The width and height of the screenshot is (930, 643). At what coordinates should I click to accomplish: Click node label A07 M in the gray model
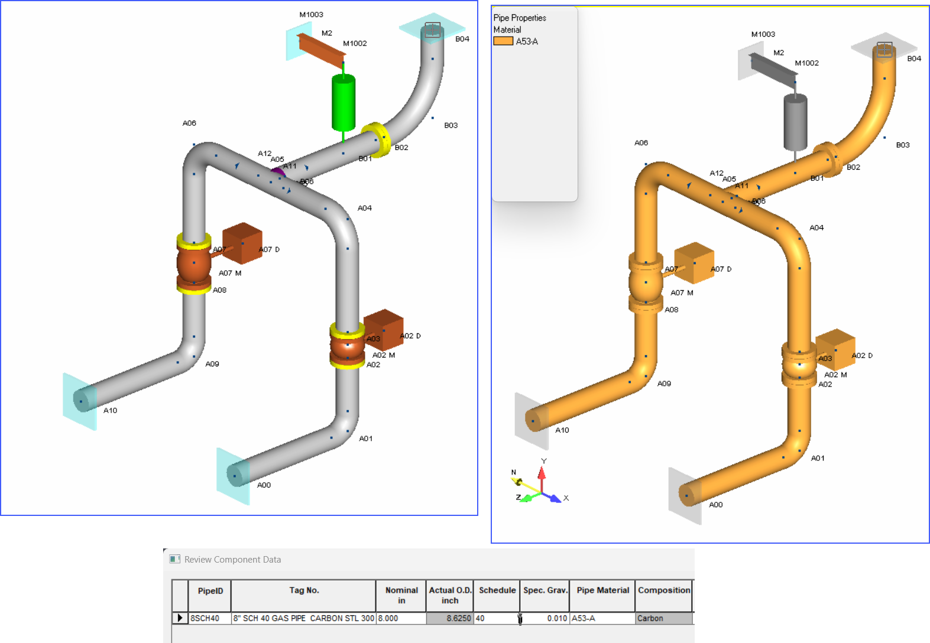[x=230, y=273]
